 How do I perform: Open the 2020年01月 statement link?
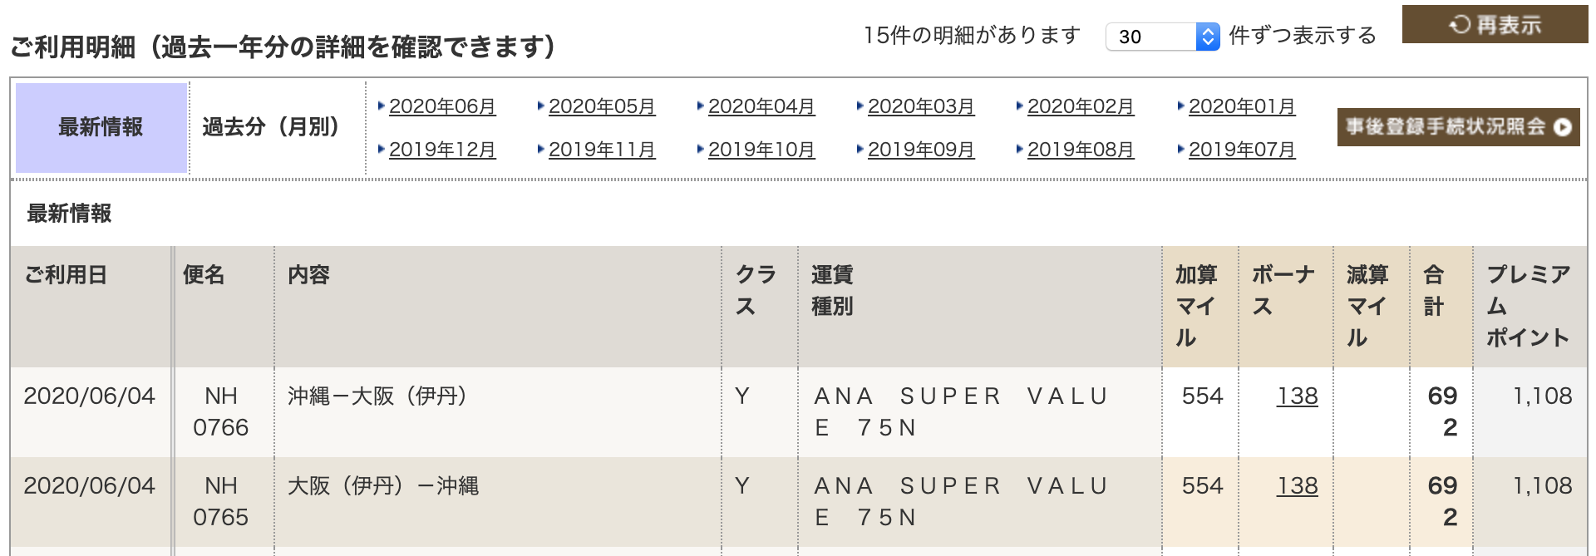1242,106
